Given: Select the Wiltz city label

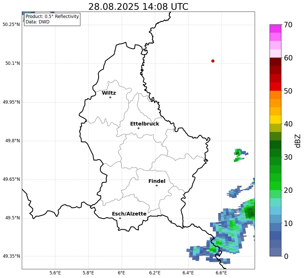Looking at the screenshot, I should (109, 93).
